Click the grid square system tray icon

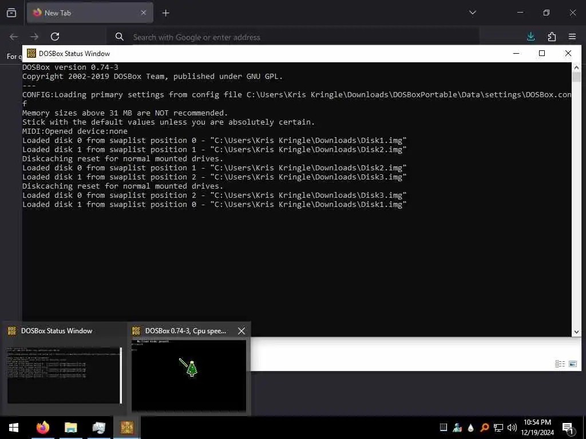coord(444,427)
